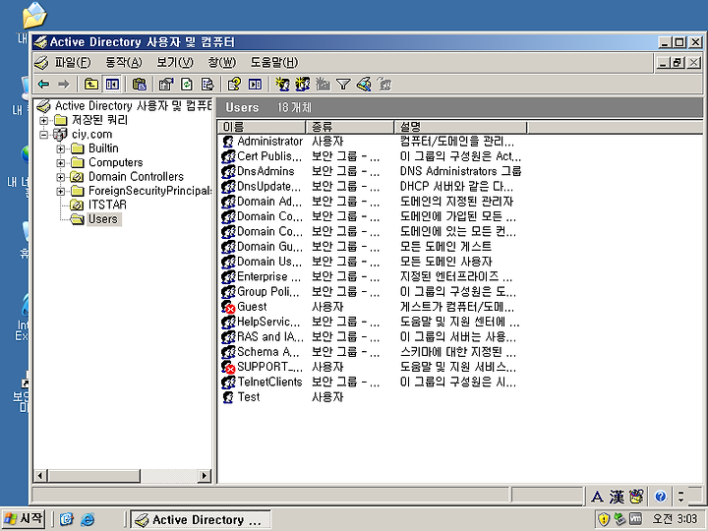Collapse the ciy.com domain node
Image resolution: width=708 pixels, height=531 pixels.
point(44,135)
